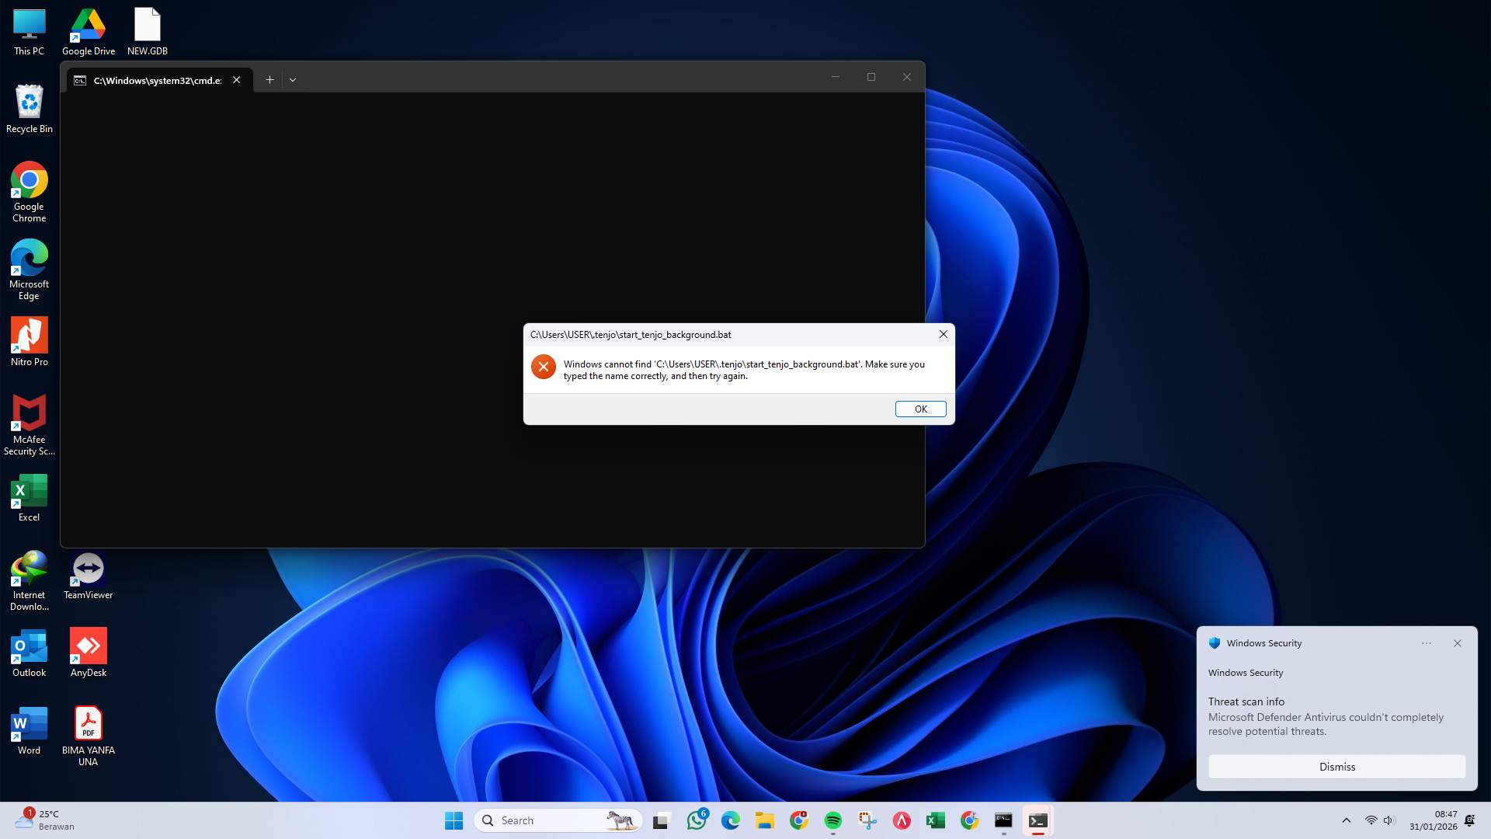Open File Explorer from the taskbar
The image size is (1491, 839).
coord(764,820)
